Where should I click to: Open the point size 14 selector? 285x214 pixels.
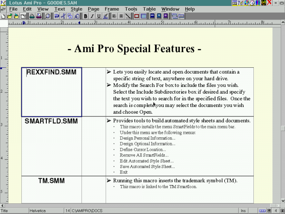[67, 211]
